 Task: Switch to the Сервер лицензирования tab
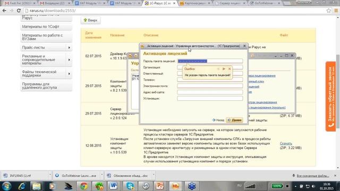[230, 3]
